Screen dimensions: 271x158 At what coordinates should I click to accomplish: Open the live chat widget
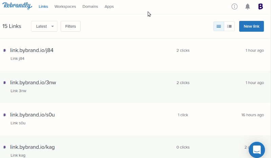257,150
